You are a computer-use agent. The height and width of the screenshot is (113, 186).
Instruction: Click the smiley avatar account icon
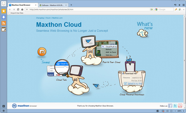click(4, 3)
